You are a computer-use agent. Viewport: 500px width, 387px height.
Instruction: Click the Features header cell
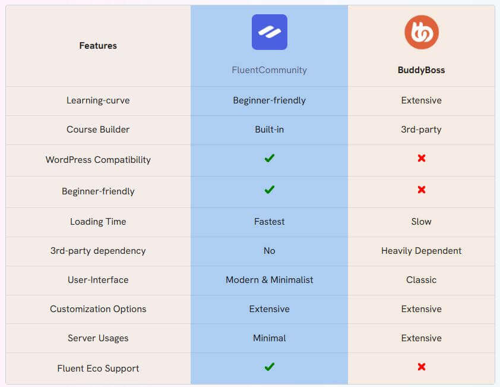click(98, 46)
